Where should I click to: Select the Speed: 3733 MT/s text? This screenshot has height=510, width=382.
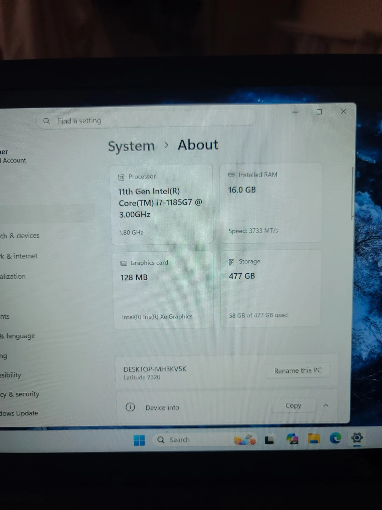[253, 231]
